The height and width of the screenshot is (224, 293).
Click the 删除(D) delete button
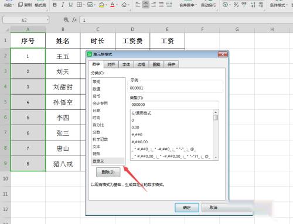[x=108, y=172]
